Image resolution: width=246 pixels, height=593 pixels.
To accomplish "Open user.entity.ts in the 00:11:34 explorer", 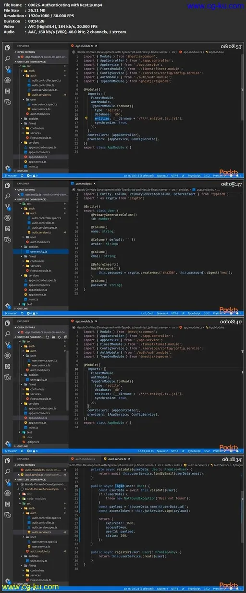I will click(39, 560).
